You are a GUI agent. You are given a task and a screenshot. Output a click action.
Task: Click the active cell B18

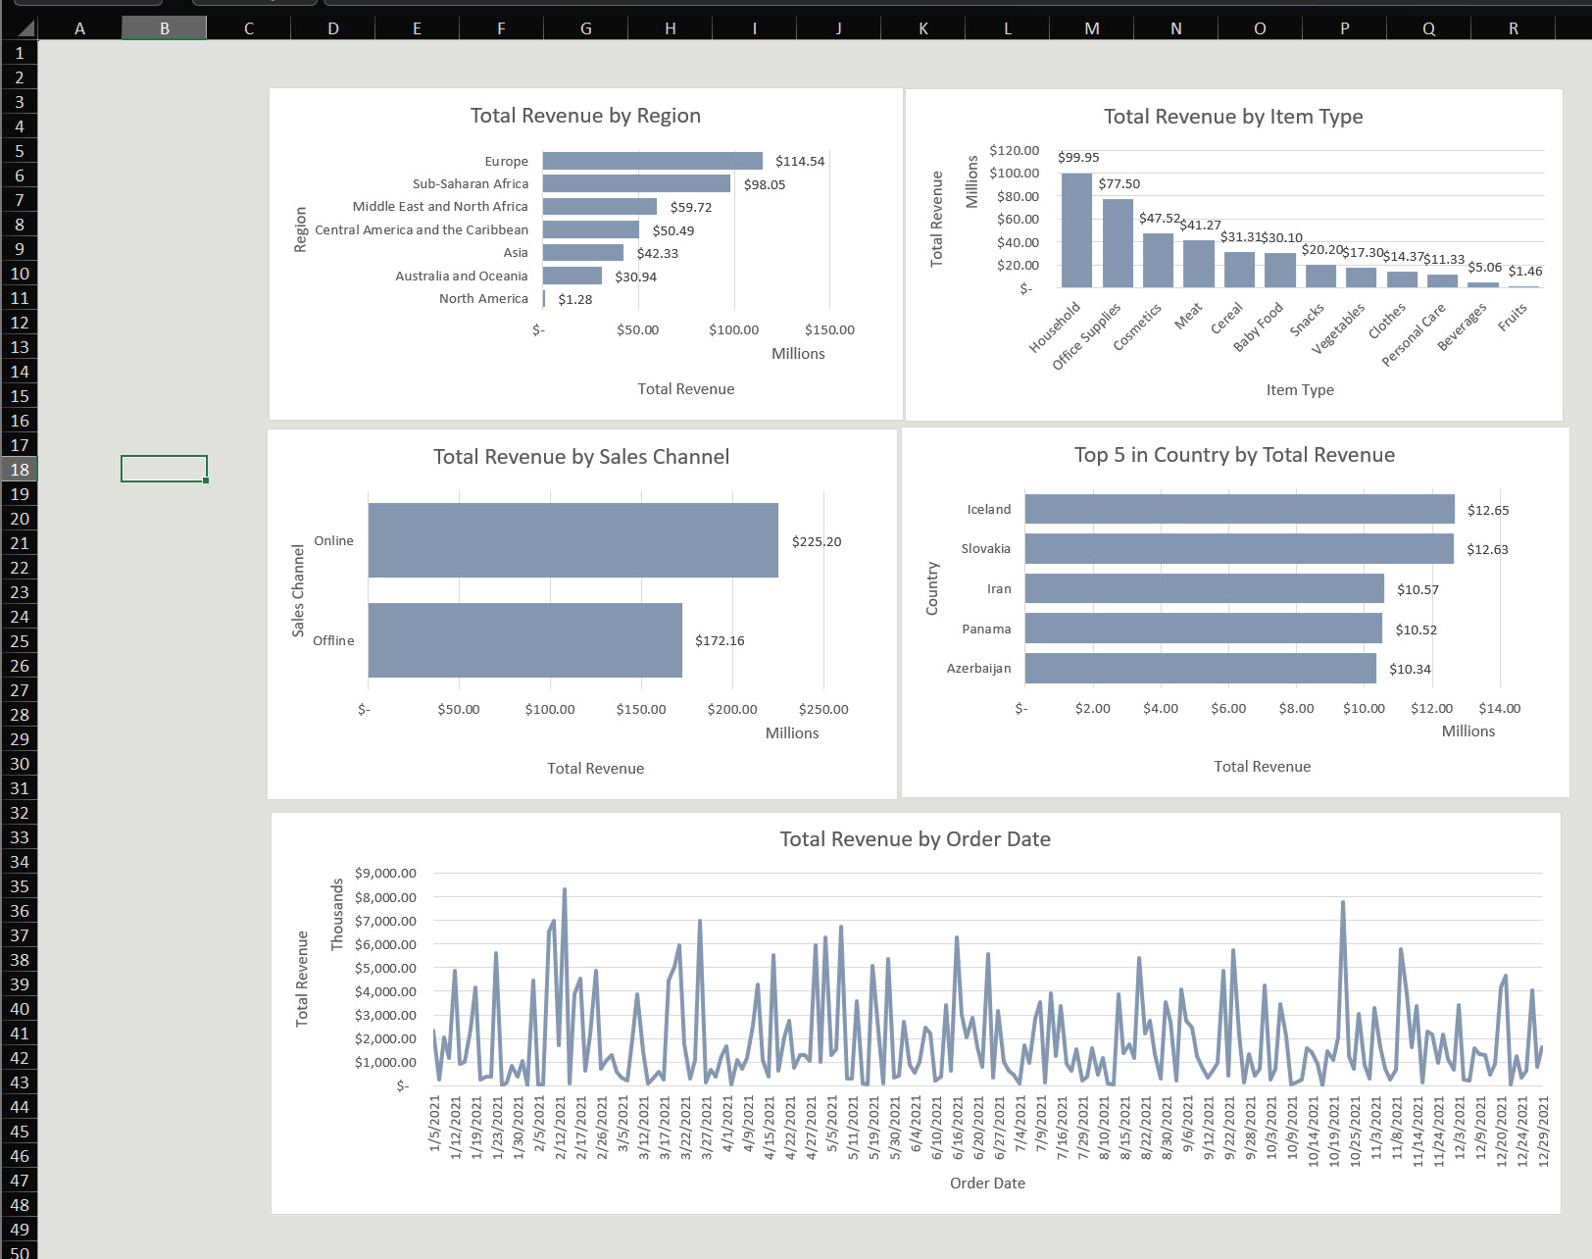(x=164, y=469)
